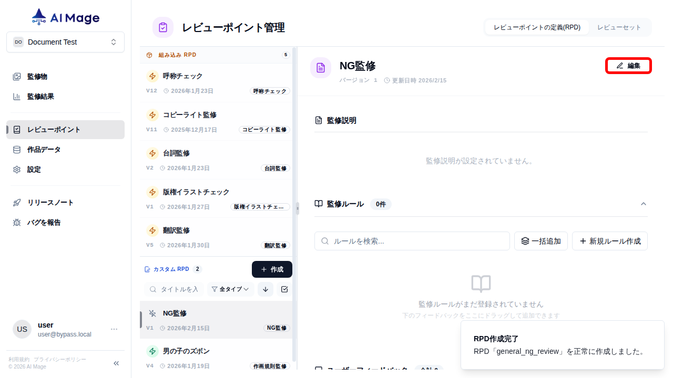Click the 編集 button for NG監修
Viewport: 673px width, 378px height.
point(628,66)
